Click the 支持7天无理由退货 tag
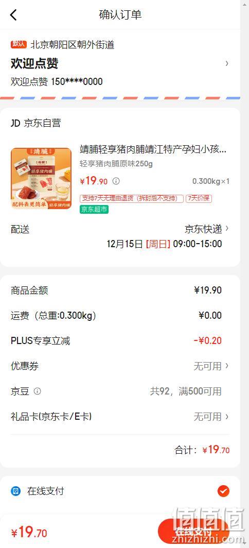 (132, 198)
